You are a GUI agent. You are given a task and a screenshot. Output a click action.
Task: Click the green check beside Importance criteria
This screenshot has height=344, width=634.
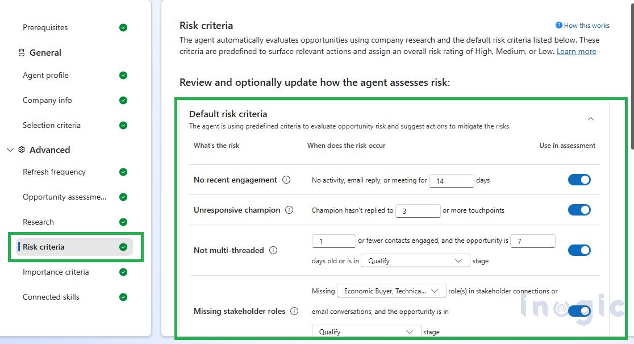click(x=123, y=272)
